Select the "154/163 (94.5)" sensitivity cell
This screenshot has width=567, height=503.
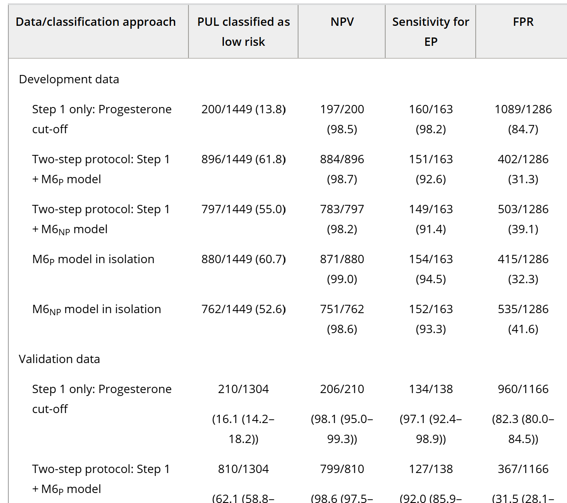(x=431, y=269)
